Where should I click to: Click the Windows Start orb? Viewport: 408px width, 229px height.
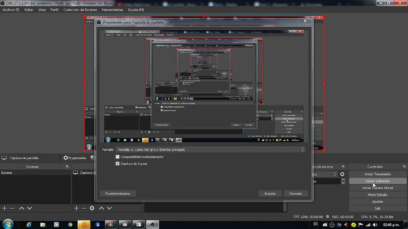[8, 224]
